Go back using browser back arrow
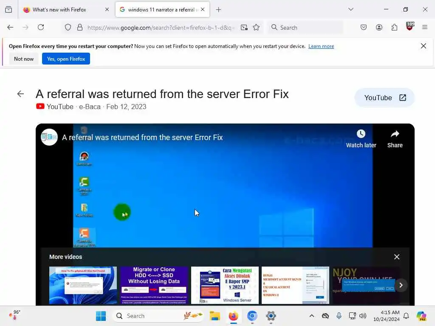 tap(10, 27)
